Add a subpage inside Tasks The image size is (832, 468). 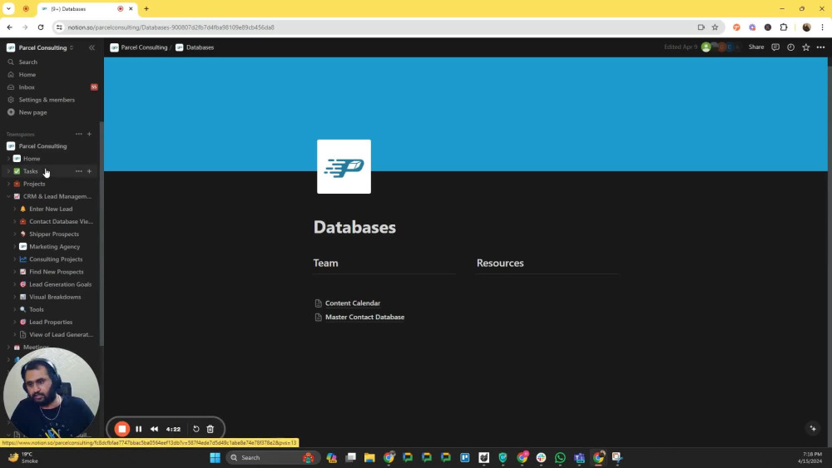click(89, 171)
